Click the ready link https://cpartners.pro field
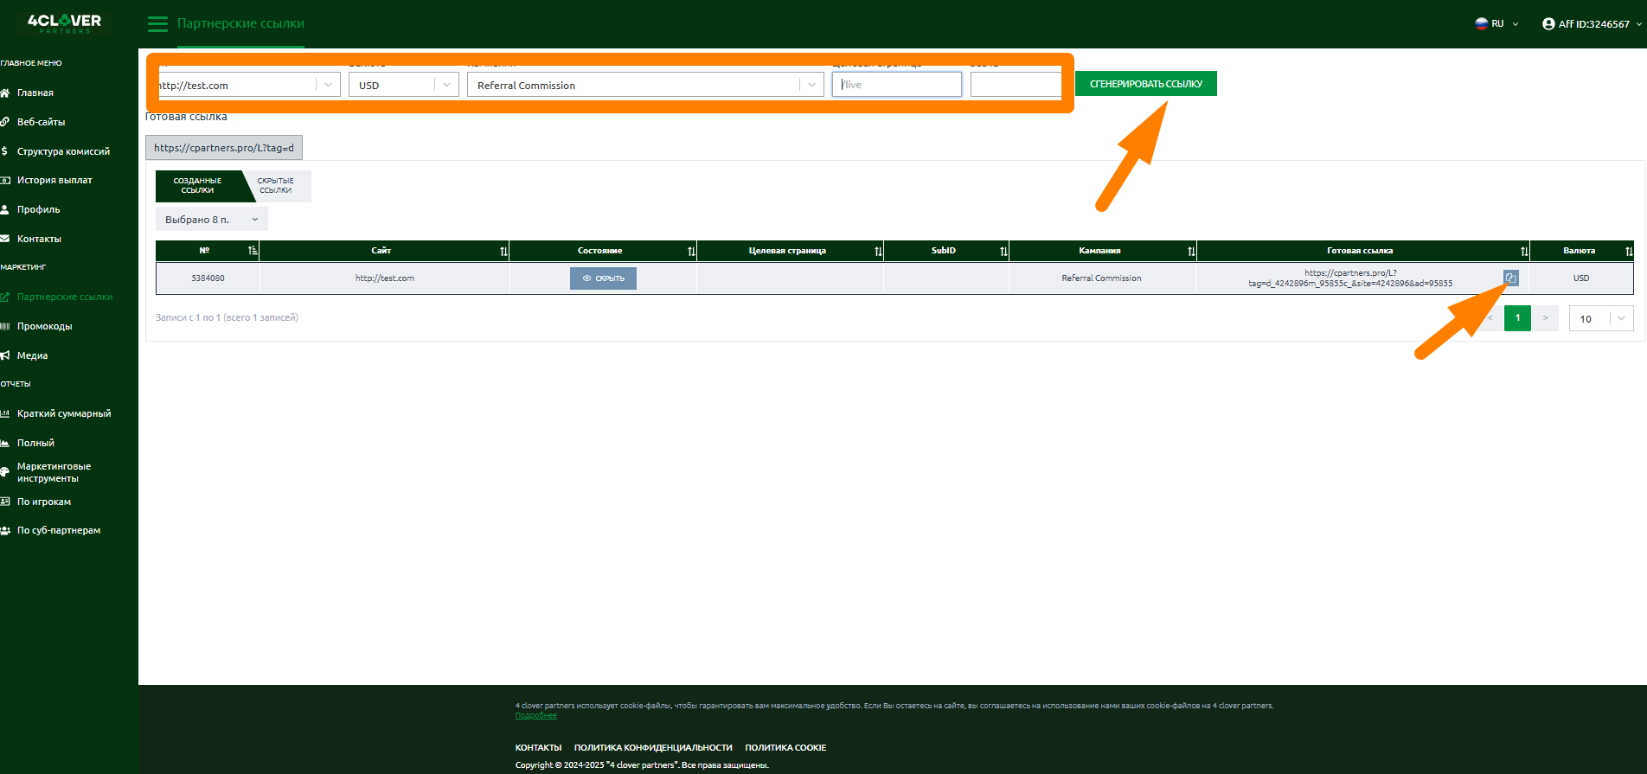Image resolution: width=1647 pixels, height=774 pixels. [x=224, y=148]
